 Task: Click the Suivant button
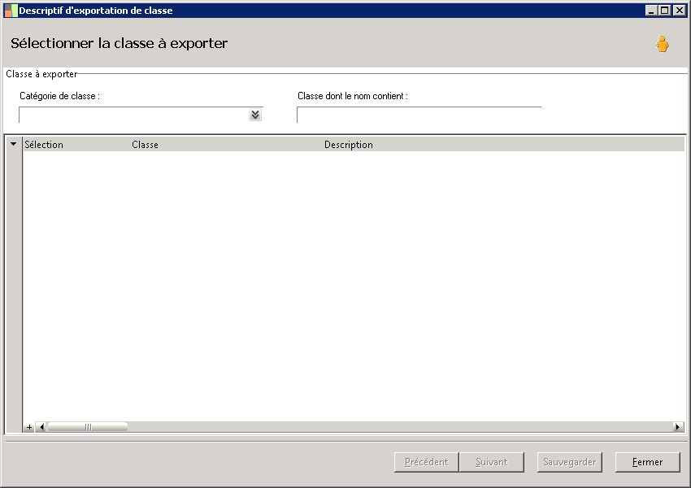click(x=491, y=462)
